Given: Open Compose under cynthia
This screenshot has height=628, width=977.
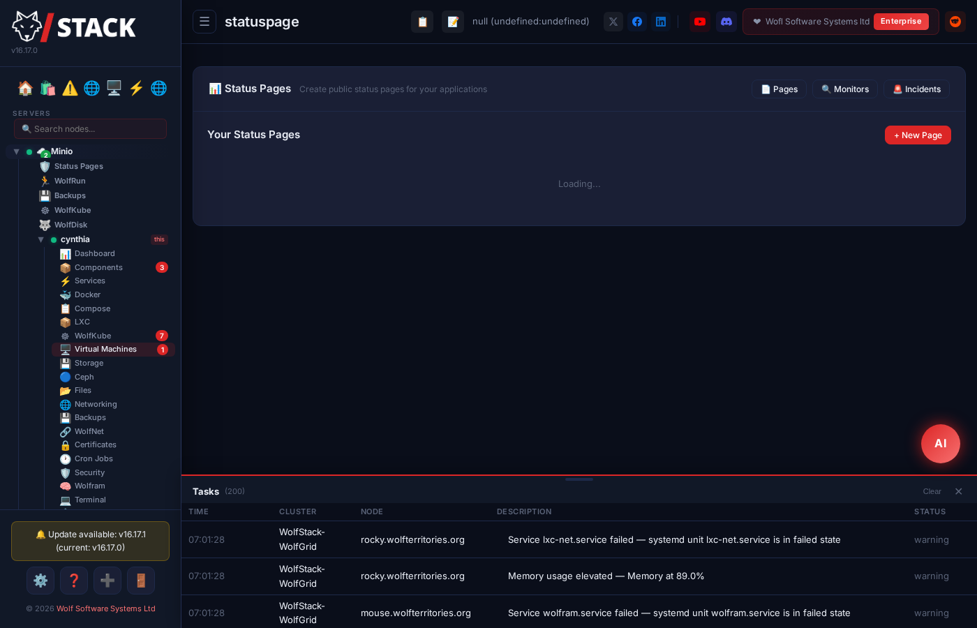Looking at the screenshot, I should [x=92, y=308].
